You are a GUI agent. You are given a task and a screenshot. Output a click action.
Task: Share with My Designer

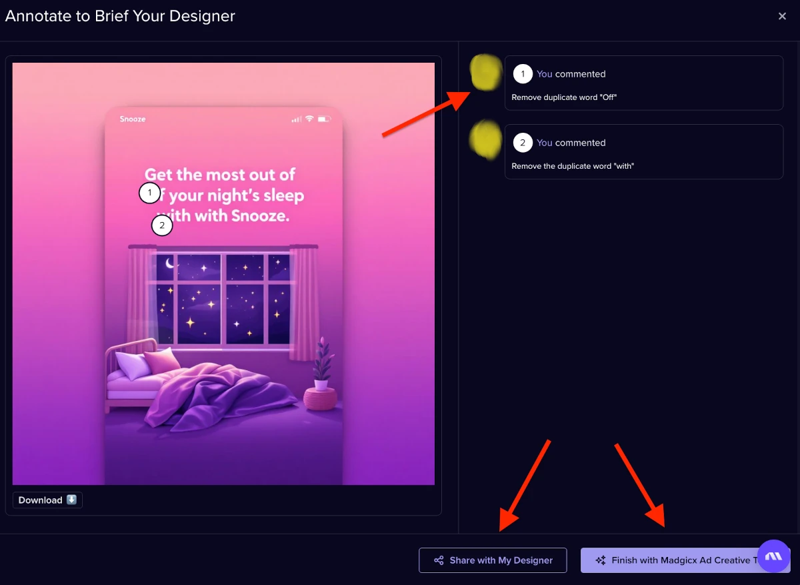click(493, 560)
